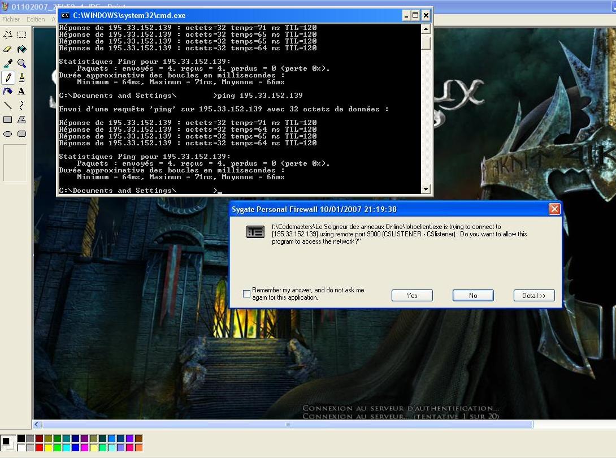
Task: Open the Edition menu in Paint
Action: point(36,19)
